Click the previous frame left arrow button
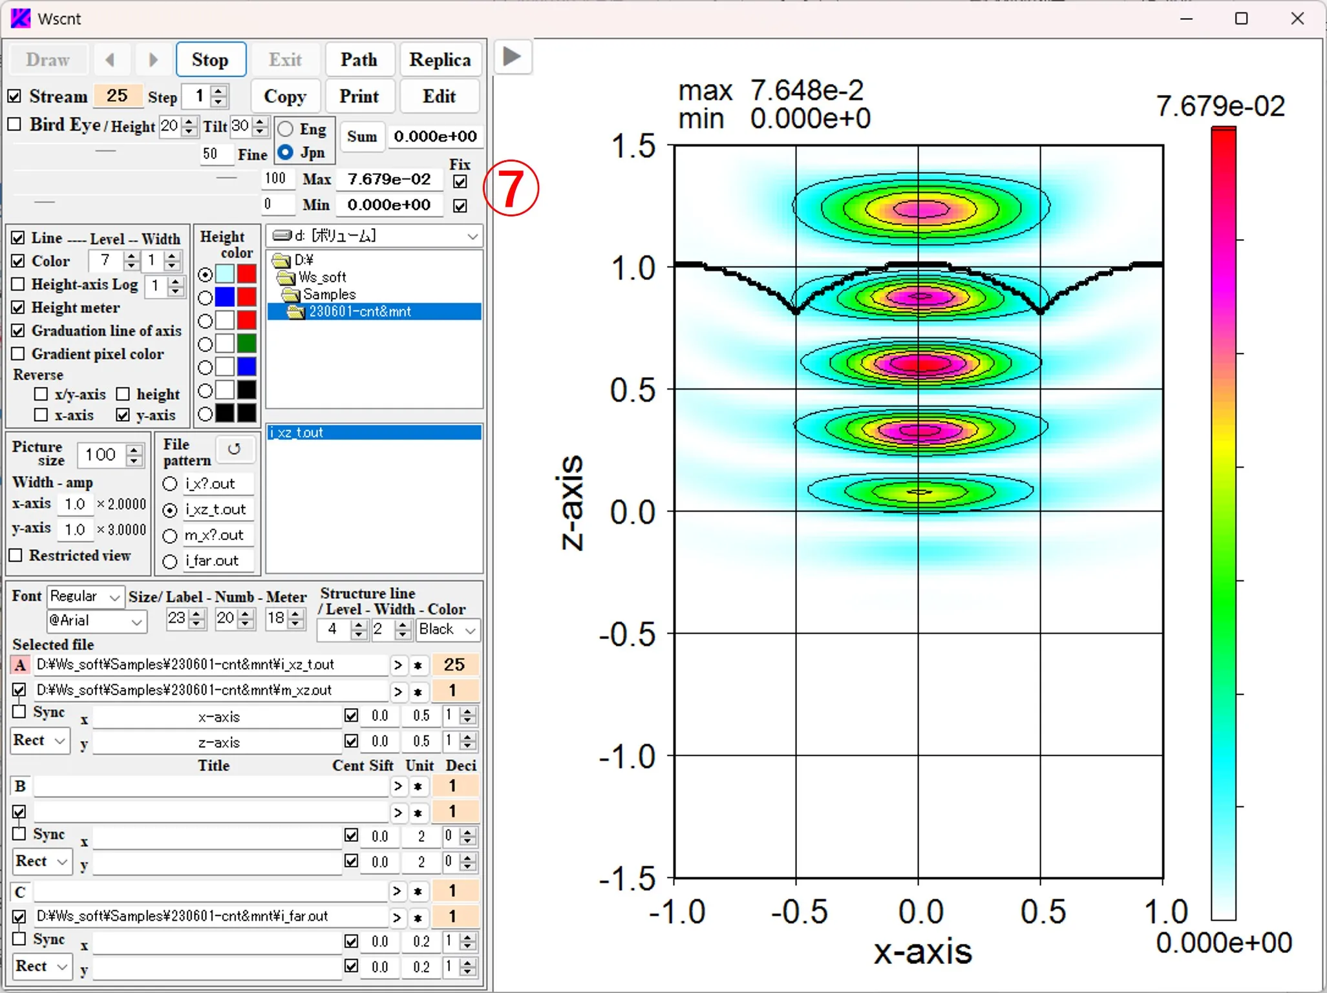The height and width of the screenshot is (993, 1327). click(111, 60)
